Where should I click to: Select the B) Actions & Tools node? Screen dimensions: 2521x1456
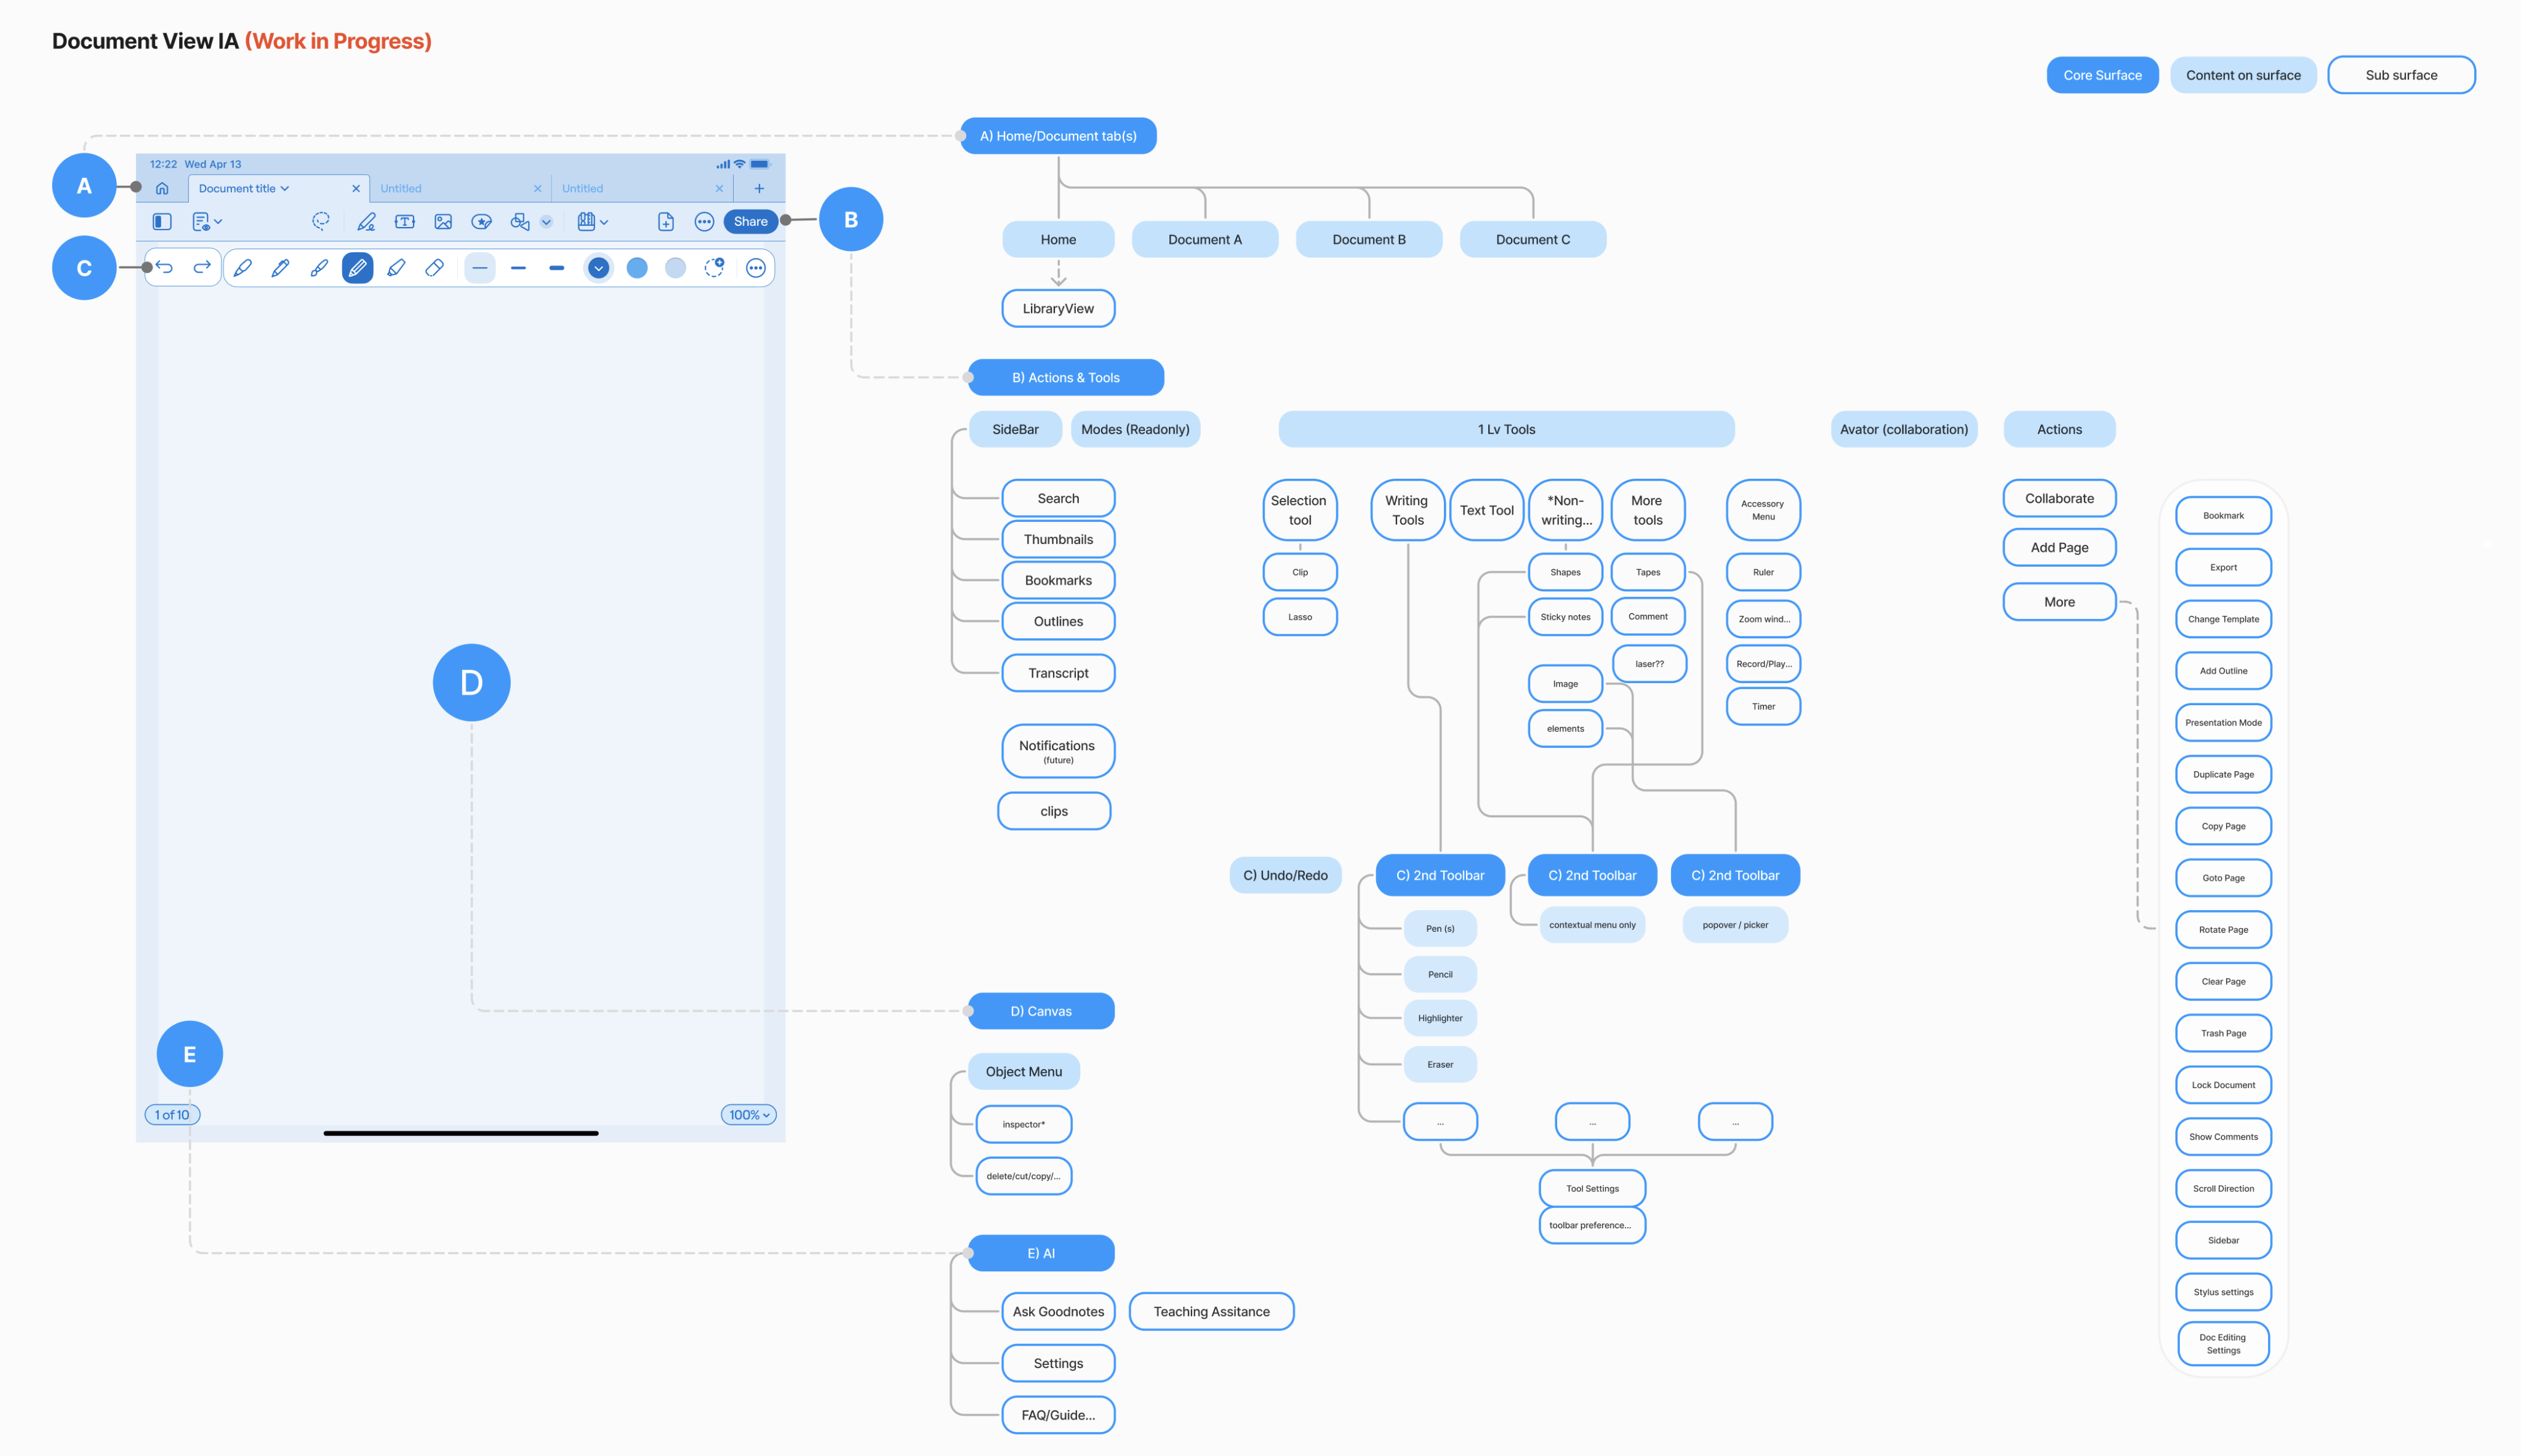1066,378
